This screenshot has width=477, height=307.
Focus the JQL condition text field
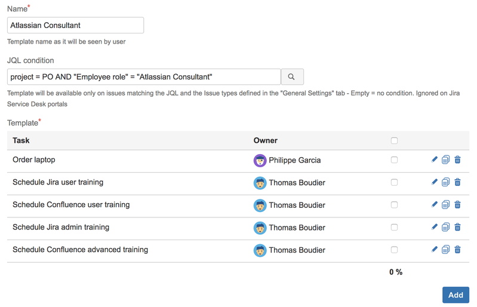(143, 77)
